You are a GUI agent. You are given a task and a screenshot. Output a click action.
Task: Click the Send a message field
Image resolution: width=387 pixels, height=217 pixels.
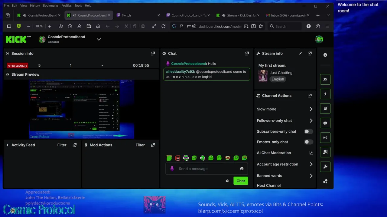click(x=207, y=168)
